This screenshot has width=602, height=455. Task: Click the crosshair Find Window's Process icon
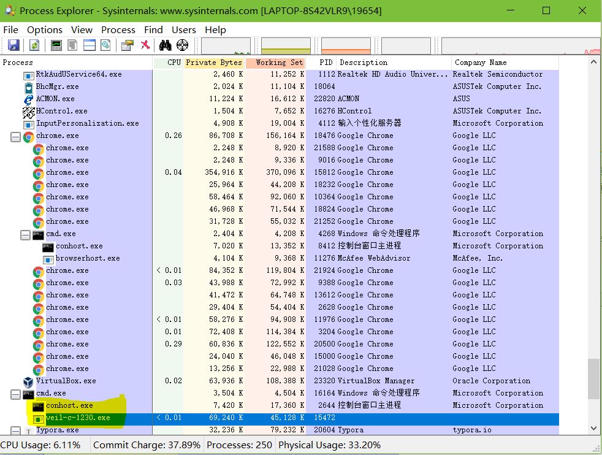click(182, 45)
